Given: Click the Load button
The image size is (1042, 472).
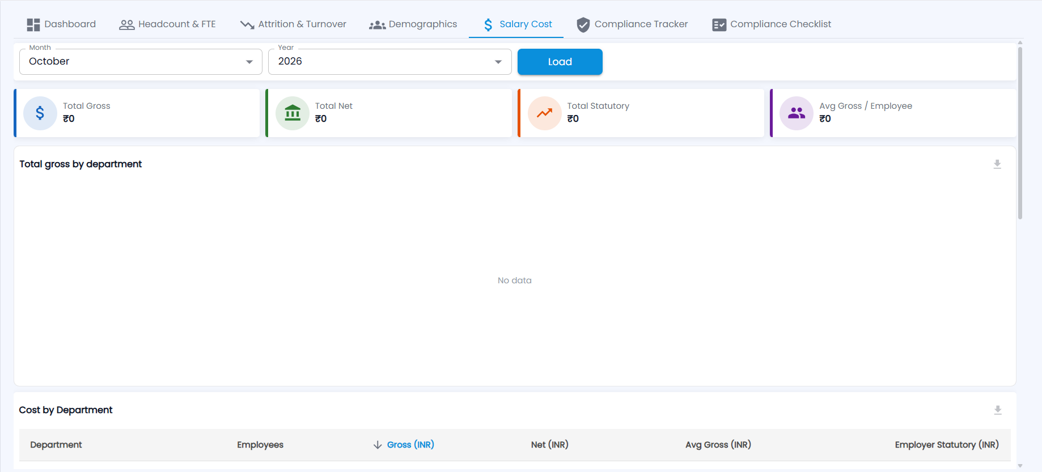Looking at the screenshot, I should [x=560, y=62].
